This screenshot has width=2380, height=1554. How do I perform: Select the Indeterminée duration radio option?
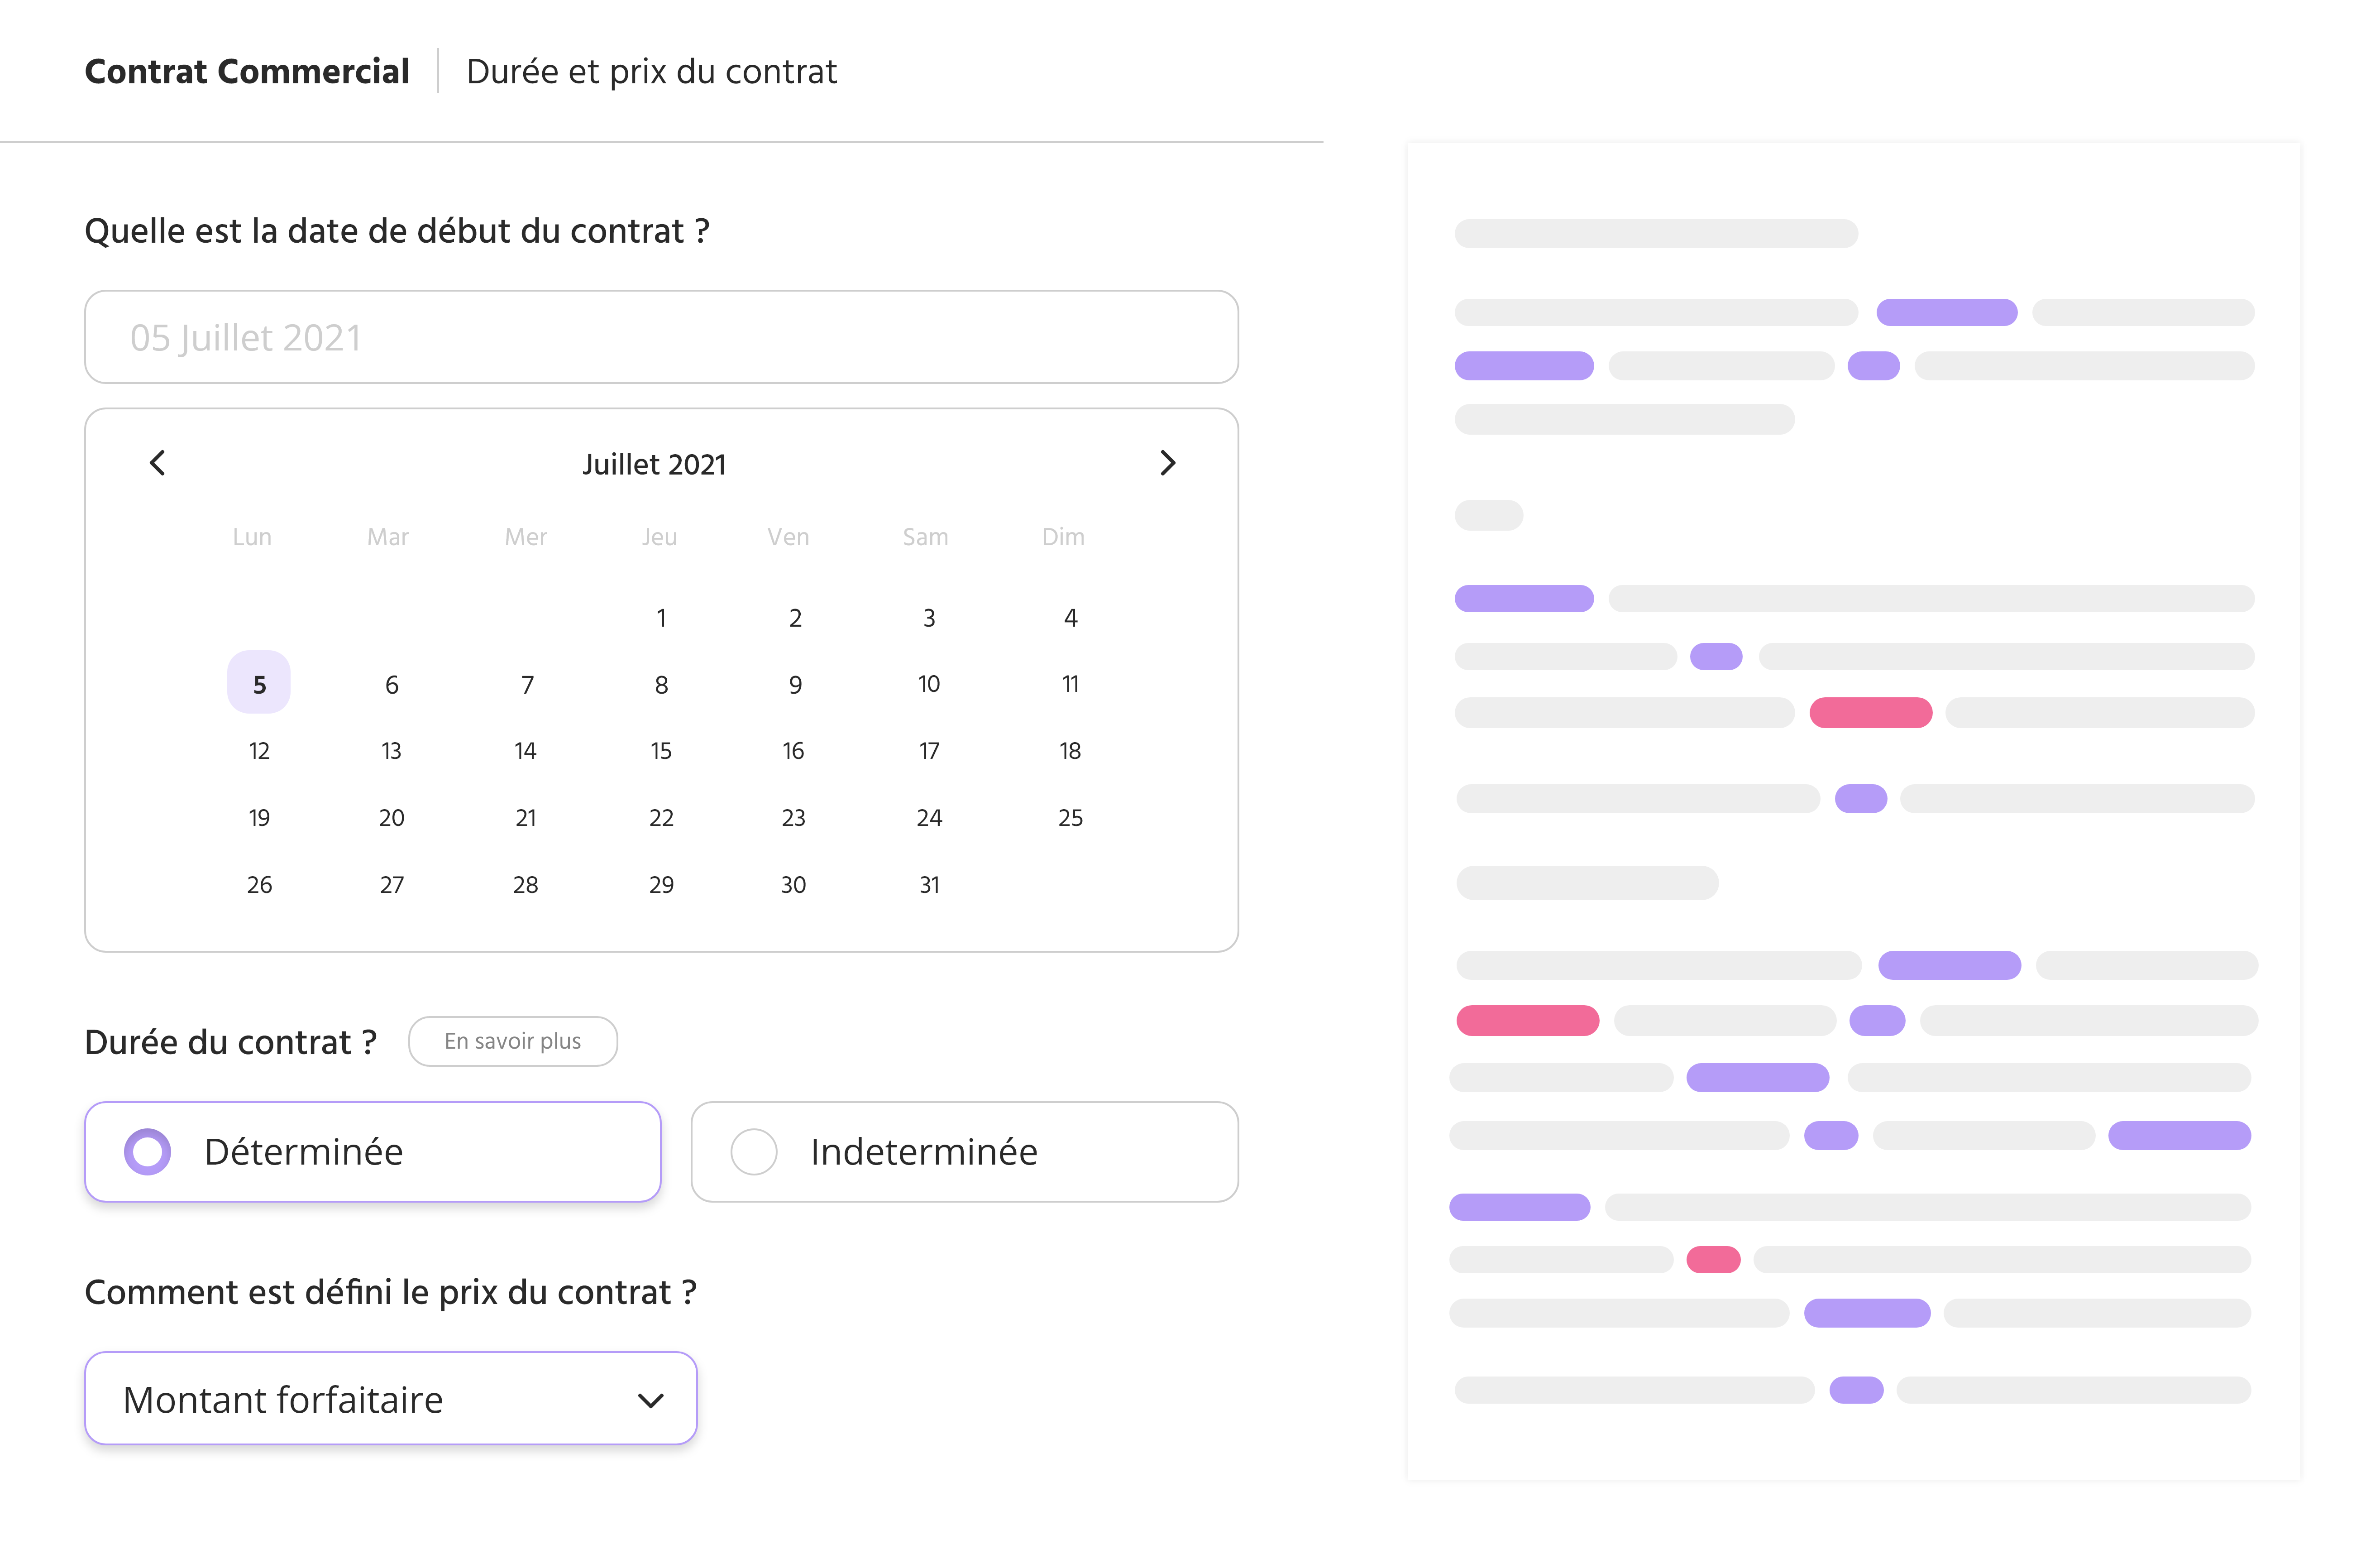[x=754, y=1152]
